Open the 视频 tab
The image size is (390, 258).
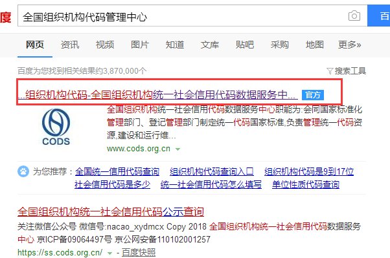pyautogui.click(x=105, y=45)
